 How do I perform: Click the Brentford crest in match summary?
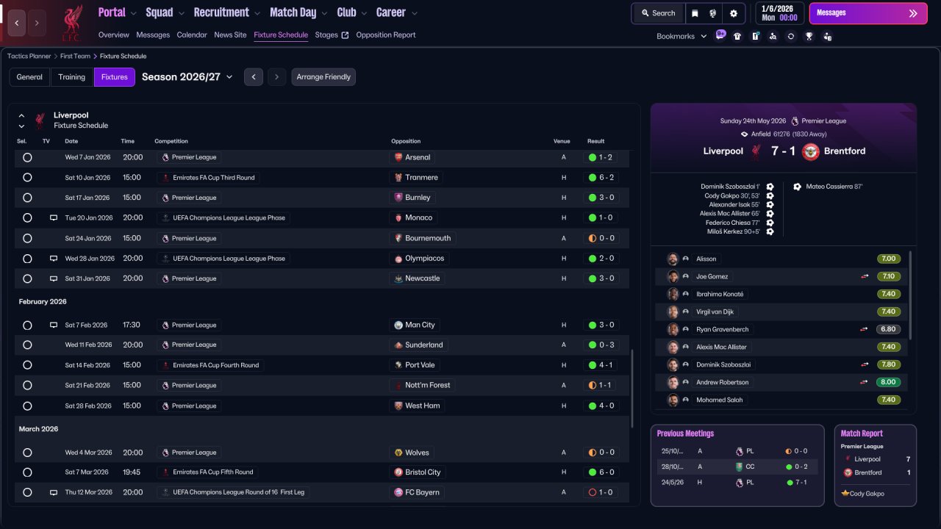811,151
